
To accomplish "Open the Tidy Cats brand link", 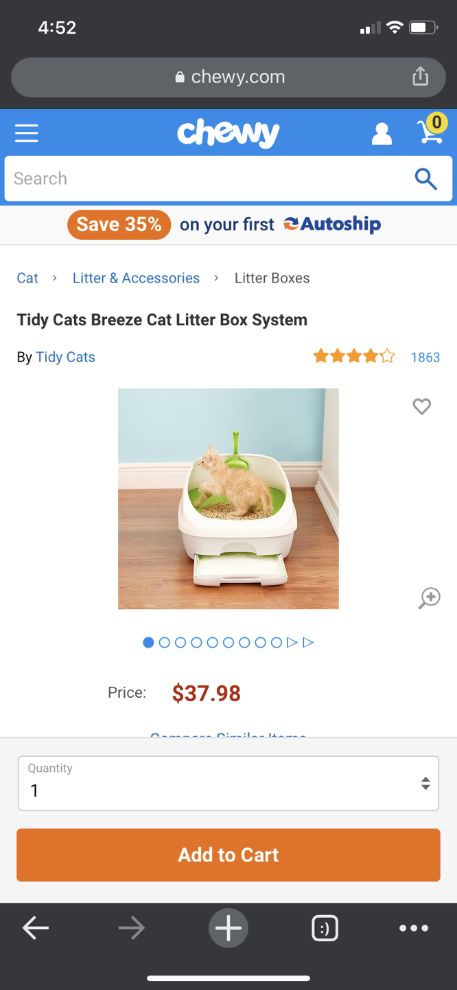I will (x=65, y=357).
